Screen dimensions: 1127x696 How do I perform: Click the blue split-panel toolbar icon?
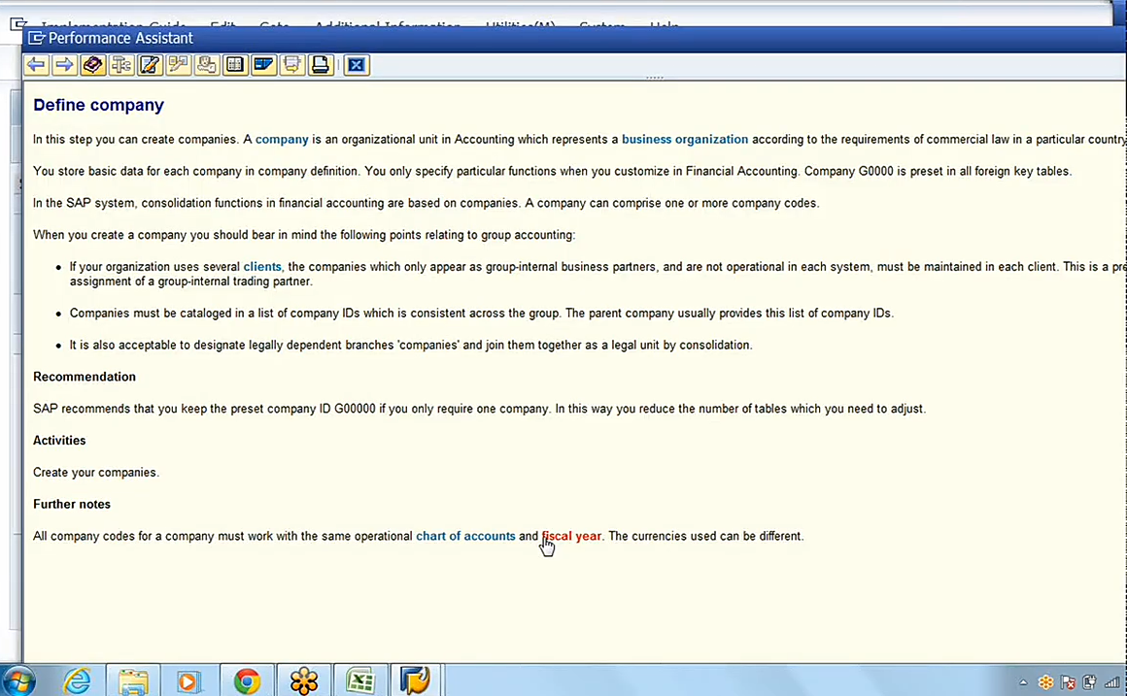pyautogui.click(x=264, y=65)
